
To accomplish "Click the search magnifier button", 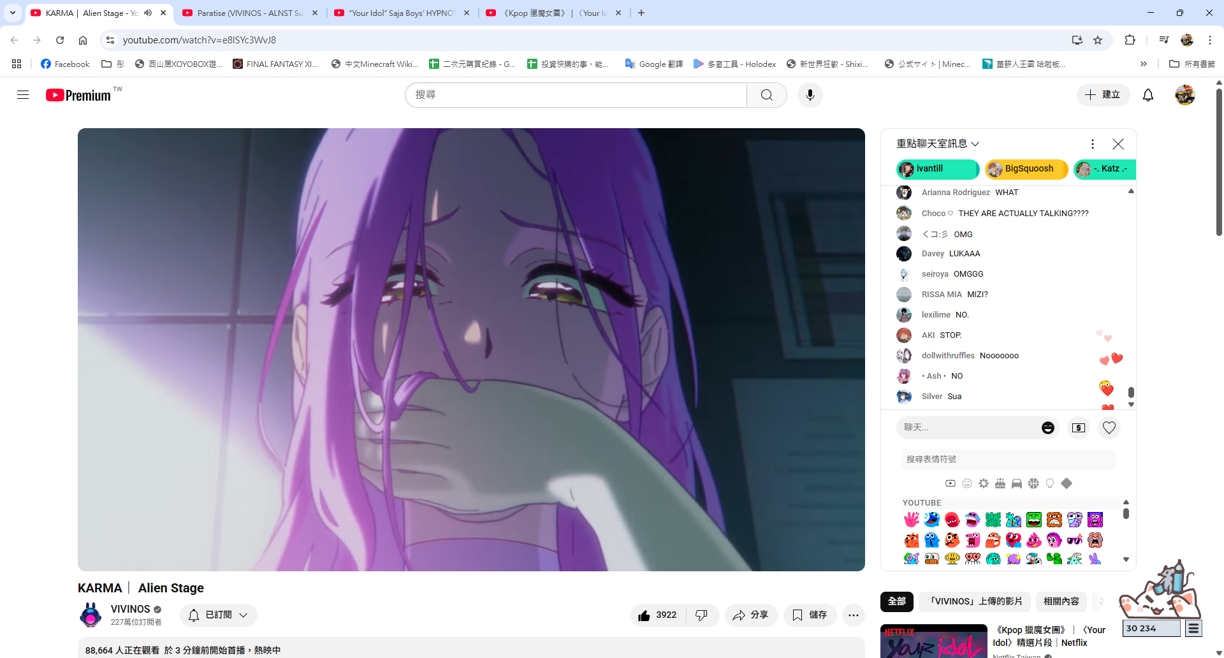I will point(767,95).
